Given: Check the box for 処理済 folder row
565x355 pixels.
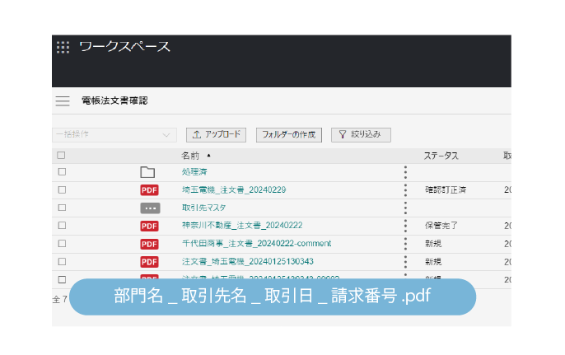Looking at the screenshot, I should [x=62, y=172].
